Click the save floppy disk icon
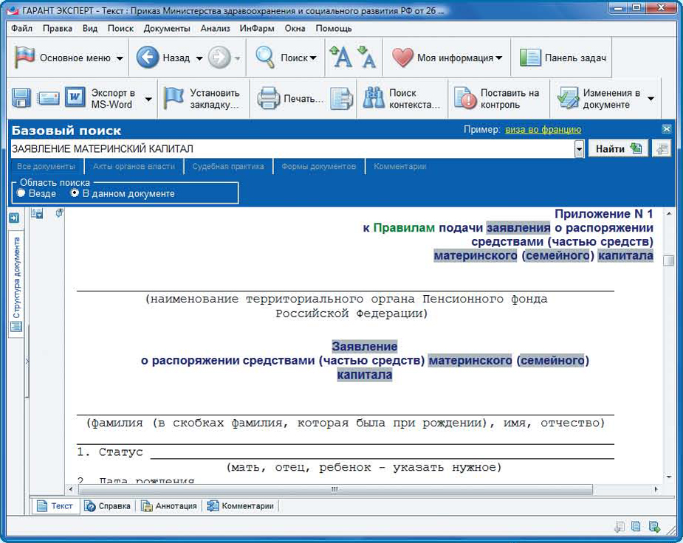683x543 pixels. coord(21,98)
